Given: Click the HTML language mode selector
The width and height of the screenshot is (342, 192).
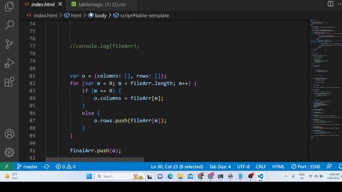Looking at the screenshot, I should pyautogui.click(x=278, y=166).
